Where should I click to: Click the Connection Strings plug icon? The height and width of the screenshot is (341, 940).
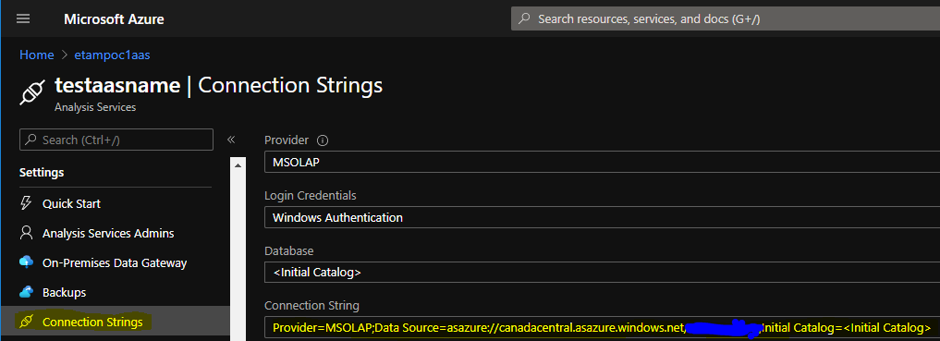[26, 322]
